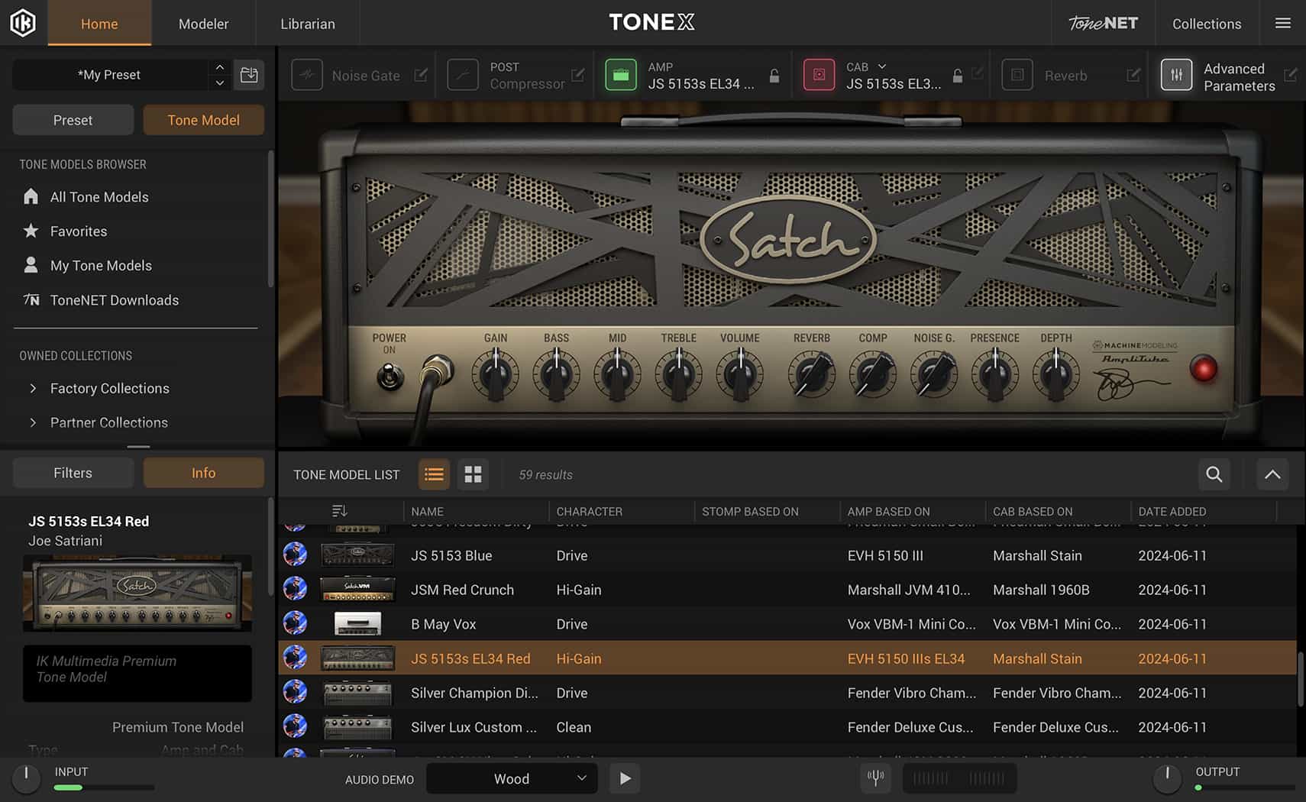Open Advanced Parameters panel
The height and width of the screenshot is (802, 1306).
click(x=1177, y=75)
